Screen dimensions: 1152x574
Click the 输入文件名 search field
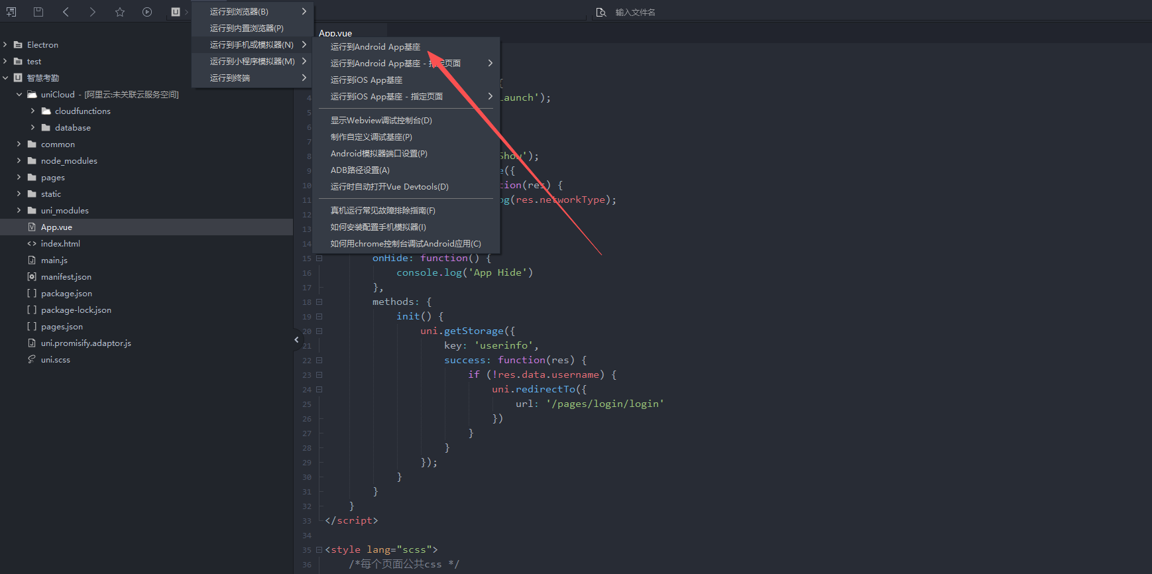point(663,12)
